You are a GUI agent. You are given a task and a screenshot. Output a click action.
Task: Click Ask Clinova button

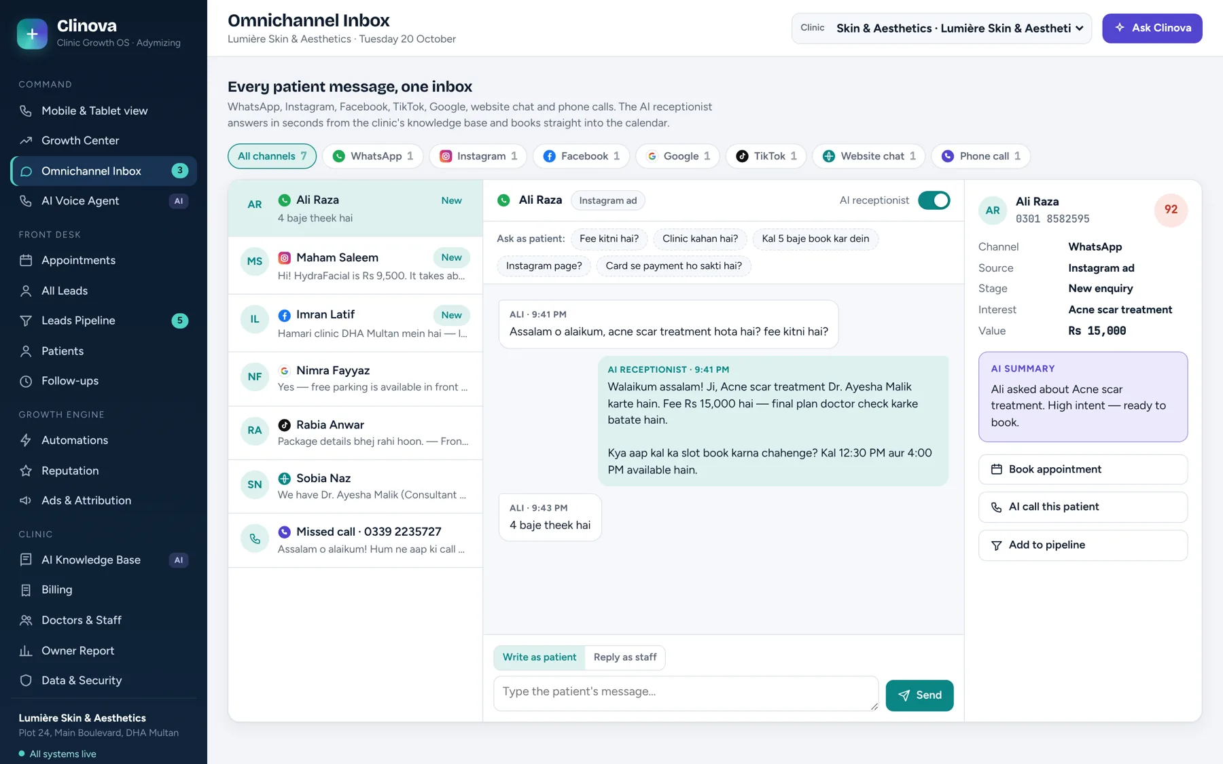pos(1152,29)
